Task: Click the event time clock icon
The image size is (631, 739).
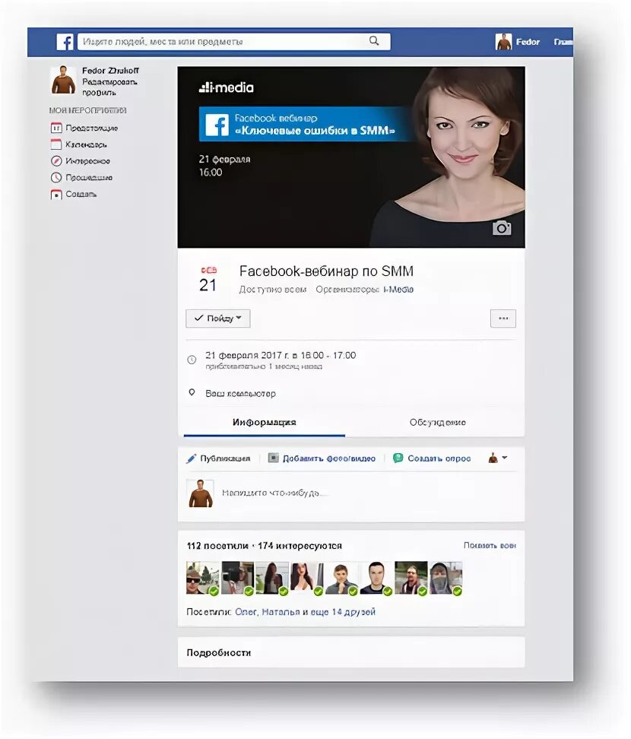Action: point(192,360)
